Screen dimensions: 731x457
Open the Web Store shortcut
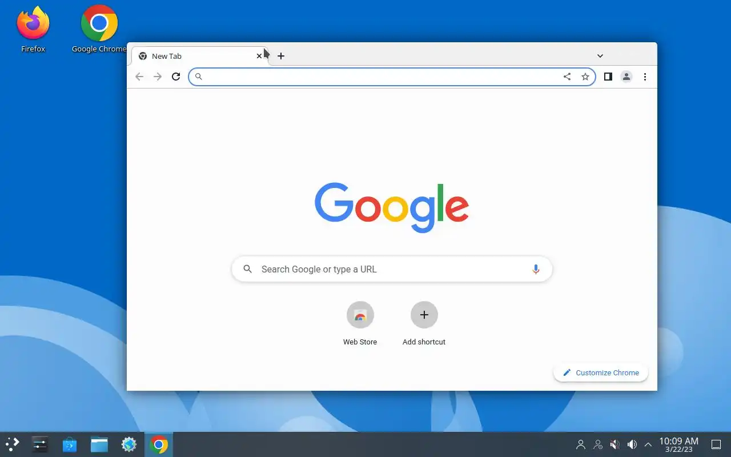pos(360,323)
